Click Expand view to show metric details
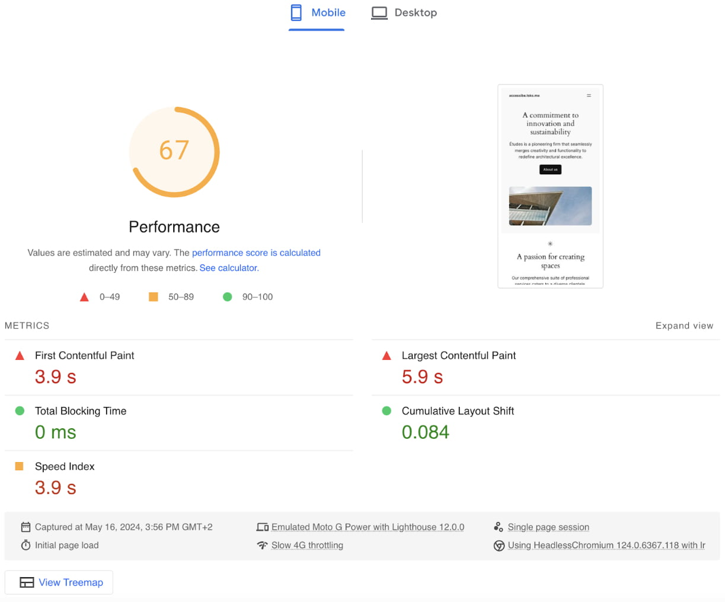Screen dimensions: 725x602 pyautogui.click(x=684, y=326)
